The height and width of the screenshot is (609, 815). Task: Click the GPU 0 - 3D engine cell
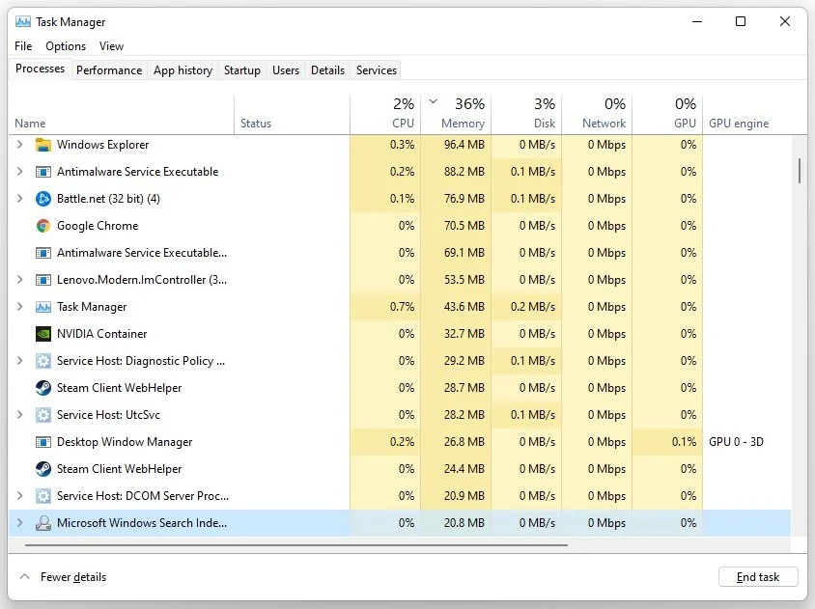coord(736,442)
